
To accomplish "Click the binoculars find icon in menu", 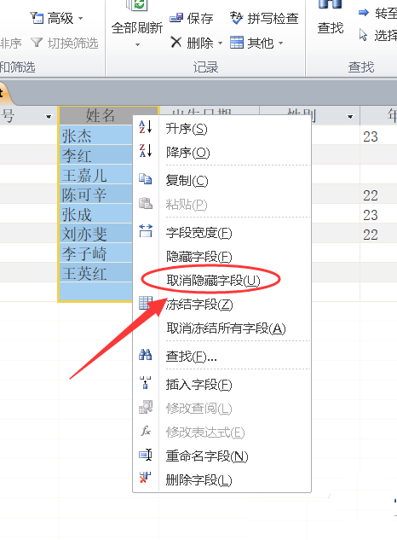I will click(x=145, y=354).
